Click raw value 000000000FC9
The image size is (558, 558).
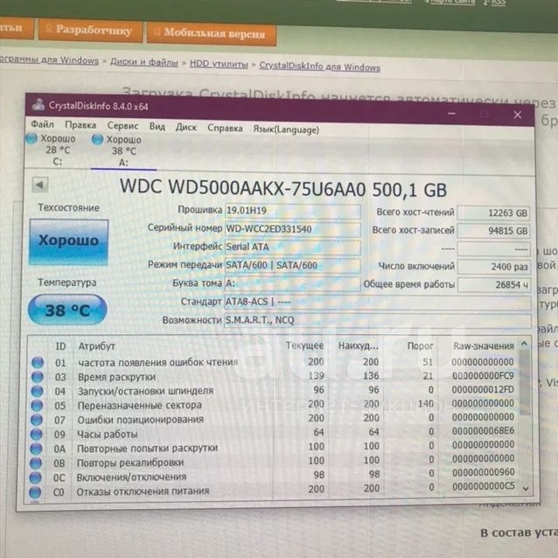(483, 376)
